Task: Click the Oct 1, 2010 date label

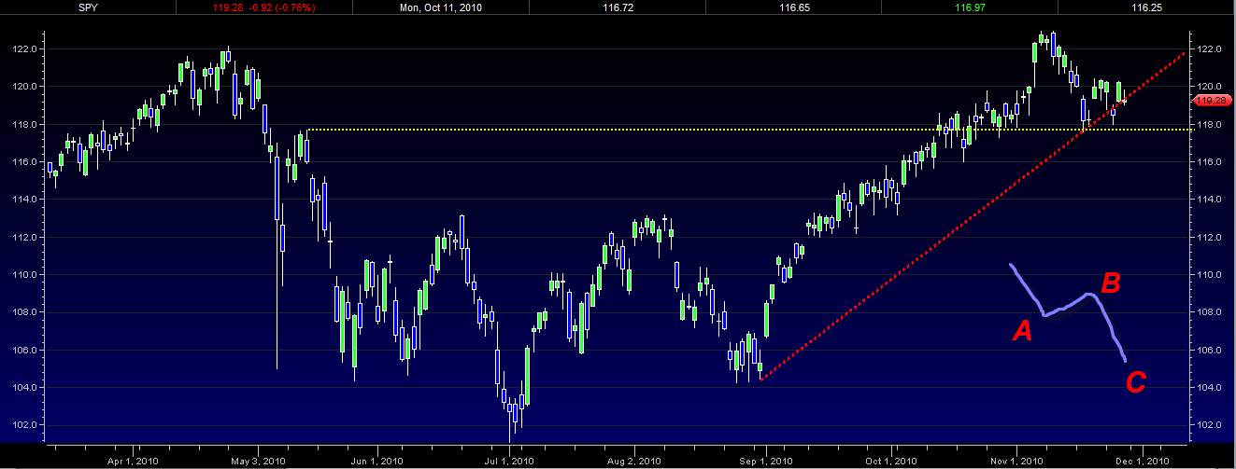Action: click(892, 461)
